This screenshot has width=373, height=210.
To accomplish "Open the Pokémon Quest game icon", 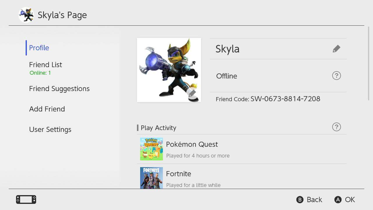I will tap(152, 149).
